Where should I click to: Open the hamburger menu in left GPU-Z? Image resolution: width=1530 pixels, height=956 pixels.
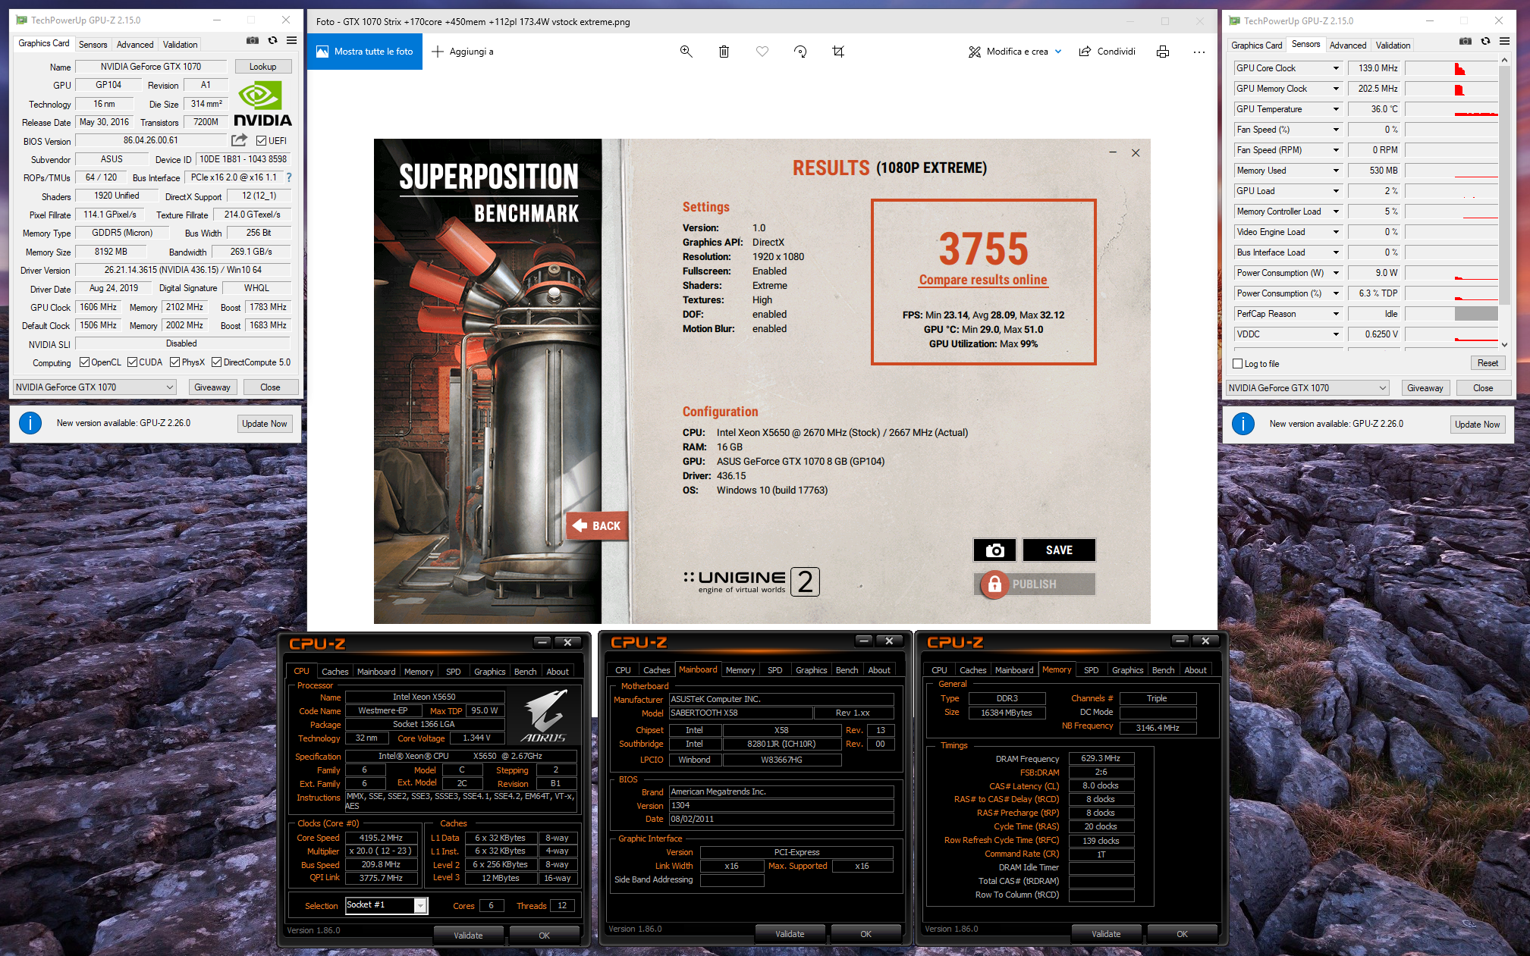point(291,40)
